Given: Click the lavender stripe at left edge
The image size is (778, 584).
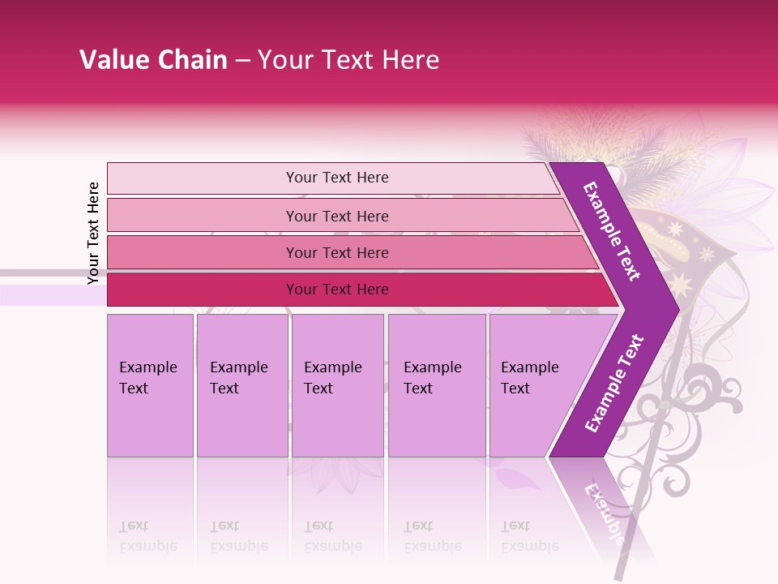Looking at the screenshot, I should [x=53, y=295].
